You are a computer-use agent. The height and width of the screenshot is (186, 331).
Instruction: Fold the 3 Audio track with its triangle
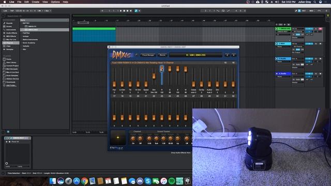[x=277, y=58]
